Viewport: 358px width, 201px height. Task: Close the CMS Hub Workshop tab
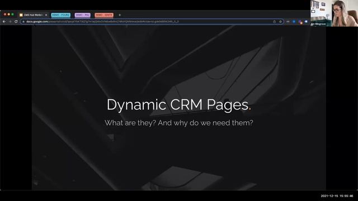(x=46, y=15)
